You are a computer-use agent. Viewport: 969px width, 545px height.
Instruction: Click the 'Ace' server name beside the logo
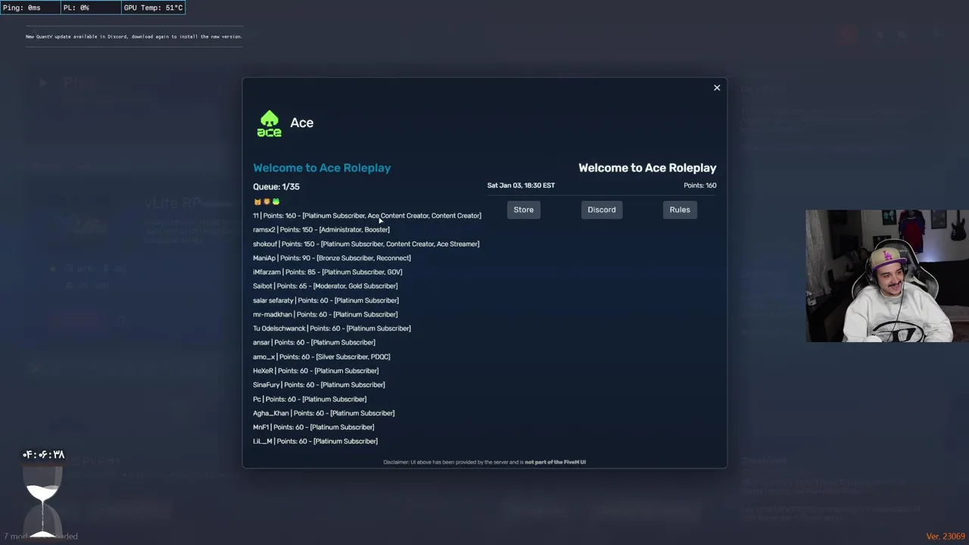[302, 123]
